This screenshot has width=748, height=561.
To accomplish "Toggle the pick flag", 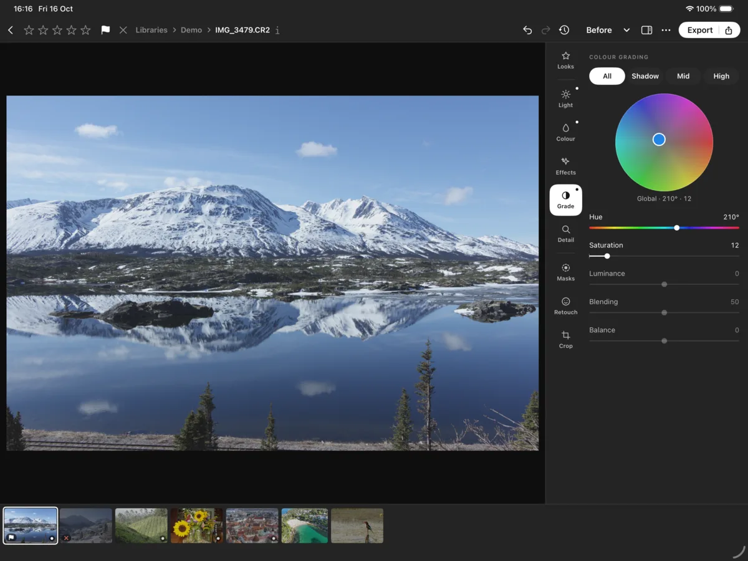I will 105,30.
